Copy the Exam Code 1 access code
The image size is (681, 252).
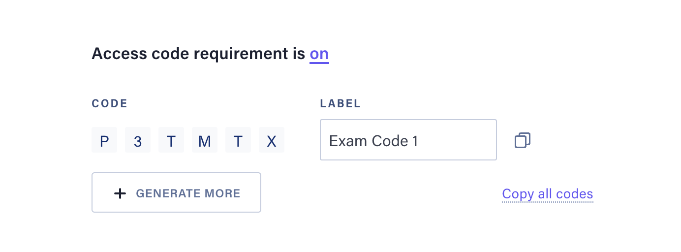pyautogui.click(x=523, y=140)
